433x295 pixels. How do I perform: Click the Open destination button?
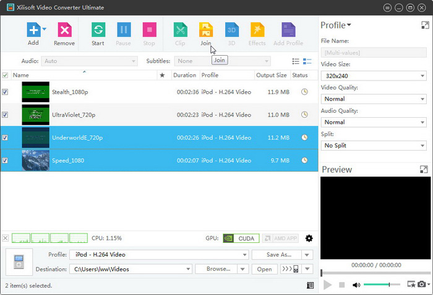coord(265,269)
